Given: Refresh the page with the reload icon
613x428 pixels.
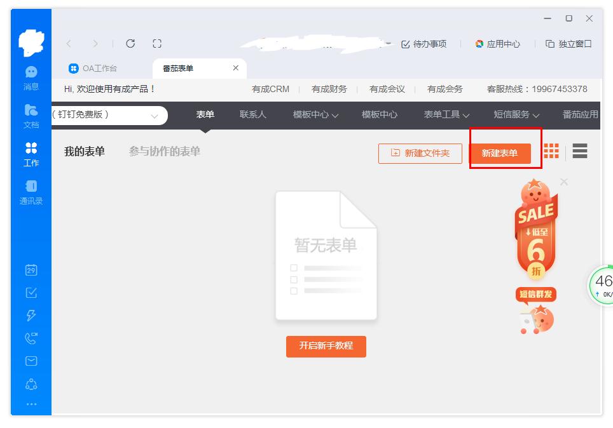Looking at the screenshot, I should (130, 44).
